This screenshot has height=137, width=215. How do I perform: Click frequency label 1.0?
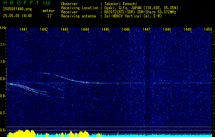coord(3,62)
